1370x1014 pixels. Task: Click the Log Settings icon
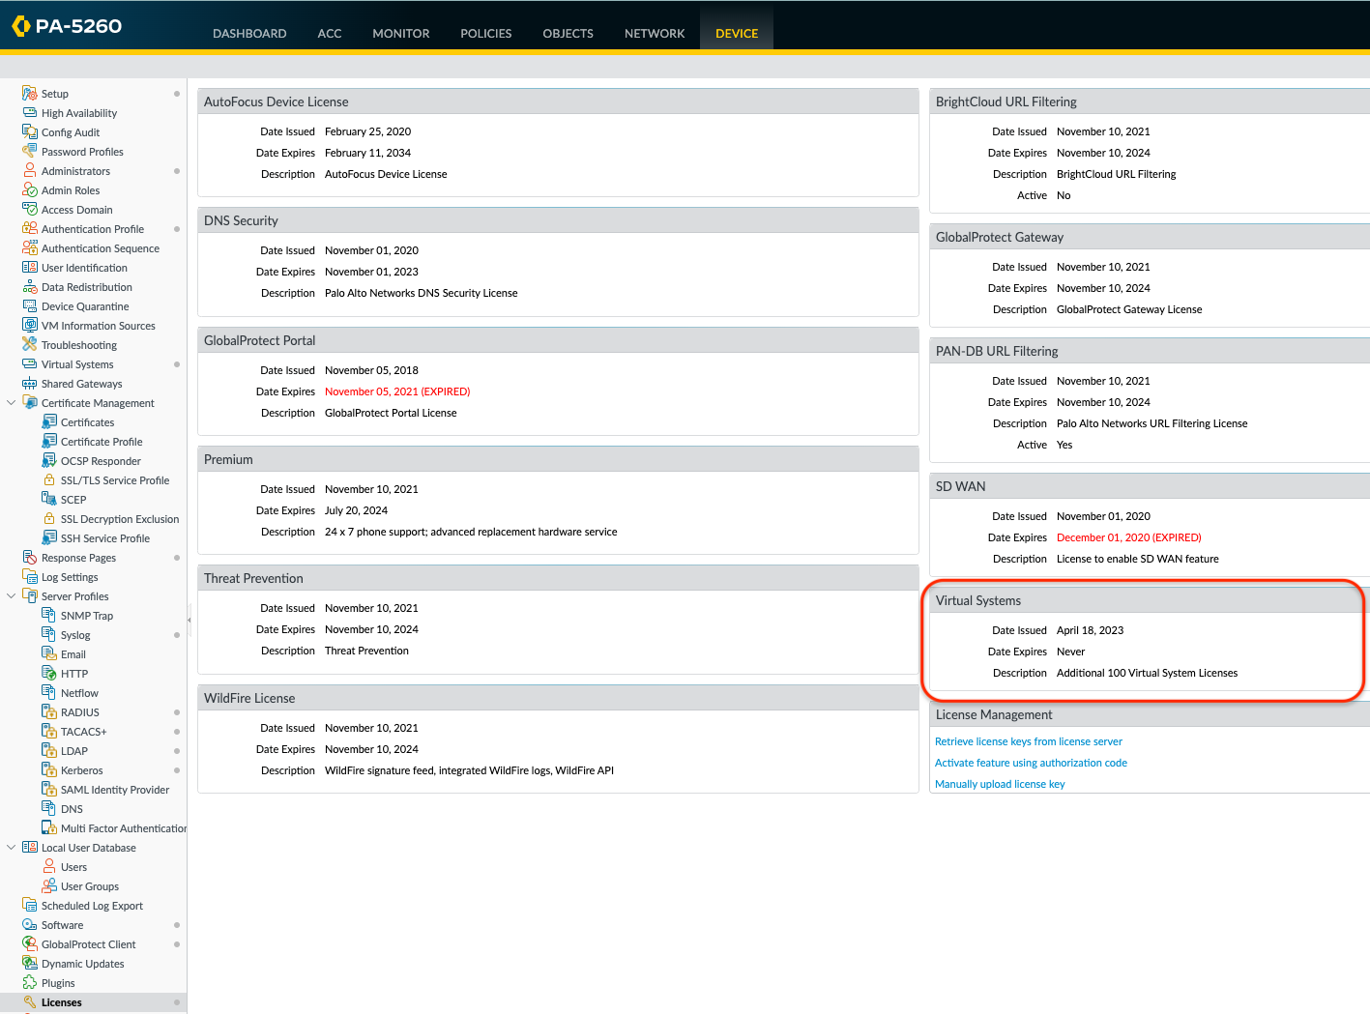pyautogui.click(x=30, y=577)
